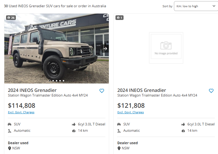The height and width of the screenshot is (154, 218).
Task: Click the odometer icon beside 14 km first listing
Action: click(x=74, y=131)
